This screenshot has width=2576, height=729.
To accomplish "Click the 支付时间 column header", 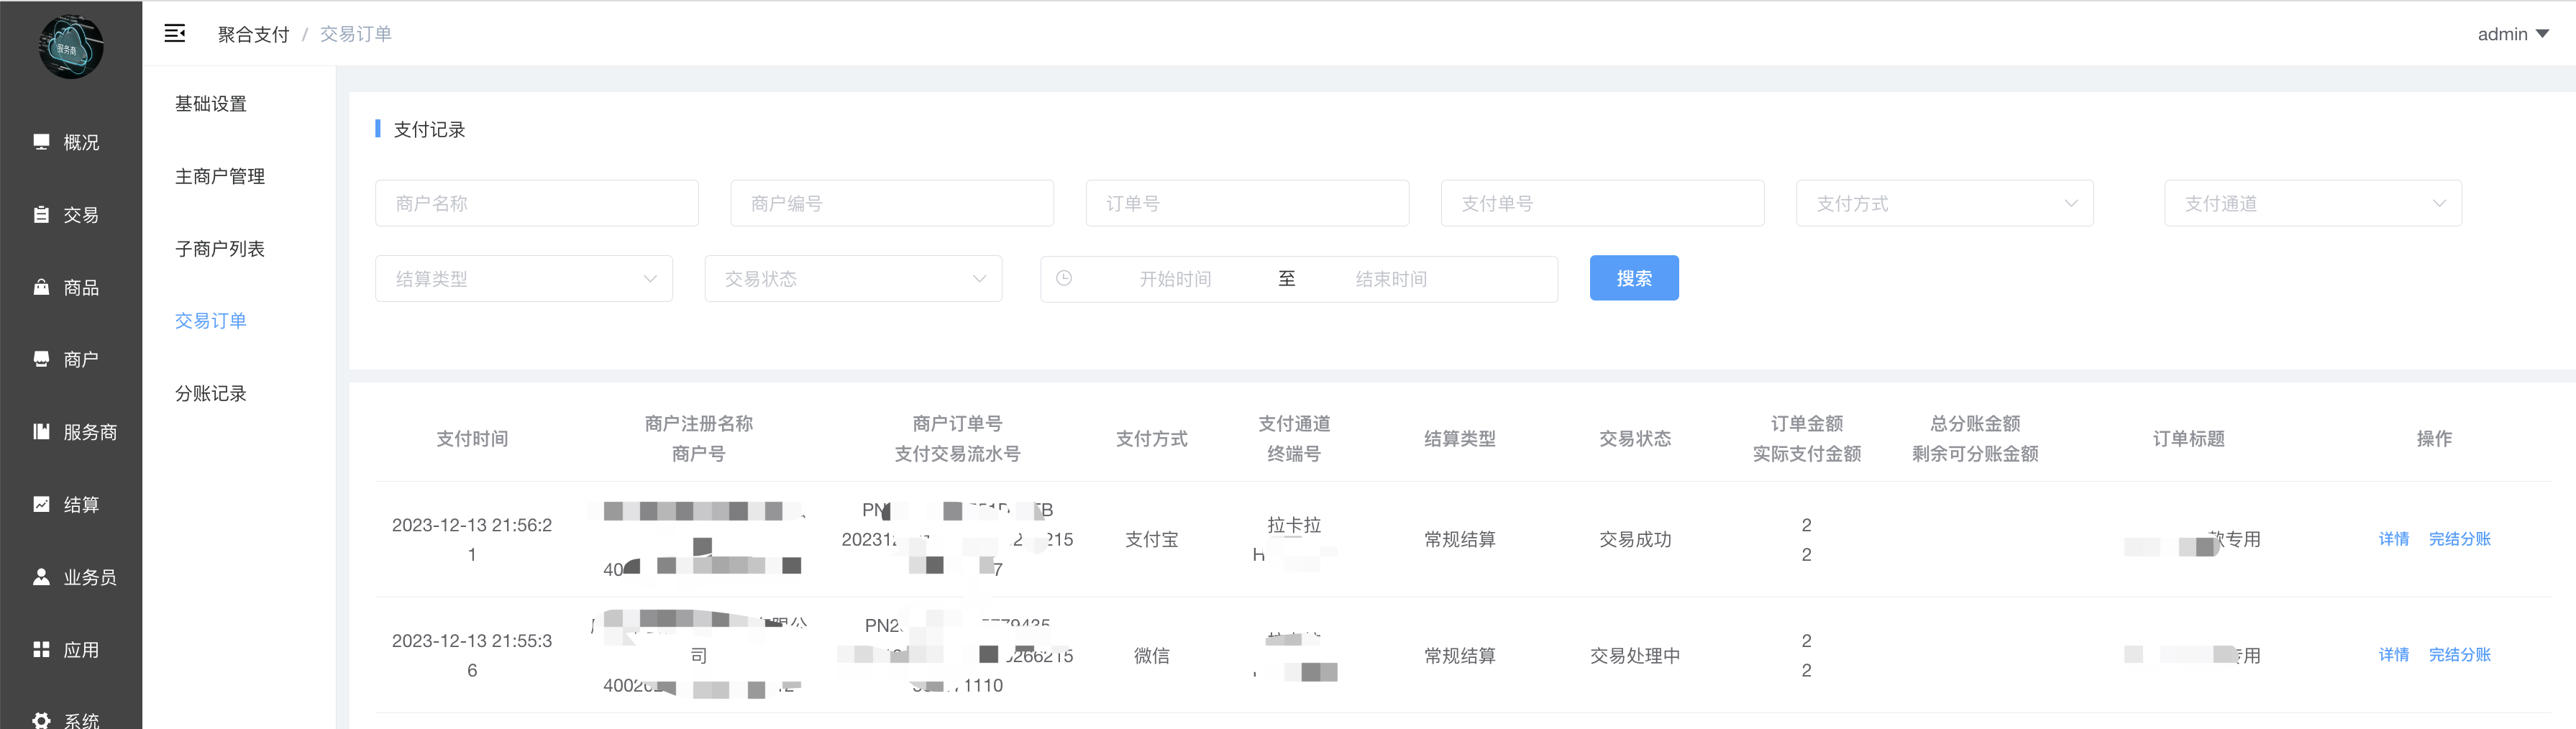I will pos(472,438).
